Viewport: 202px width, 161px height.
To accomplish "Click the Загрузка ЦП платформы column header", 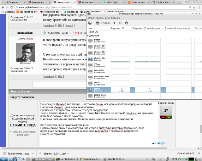I will tap(147, 28).
